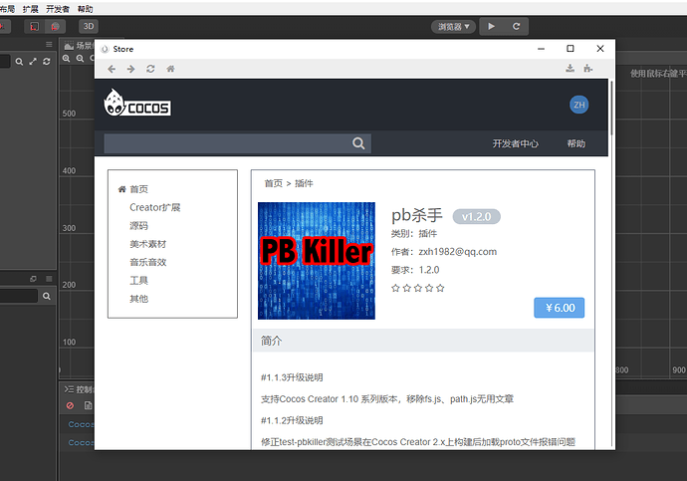Click the 简介 section header
The height and width of the screenshot is (481, 687).
point(423,341)
